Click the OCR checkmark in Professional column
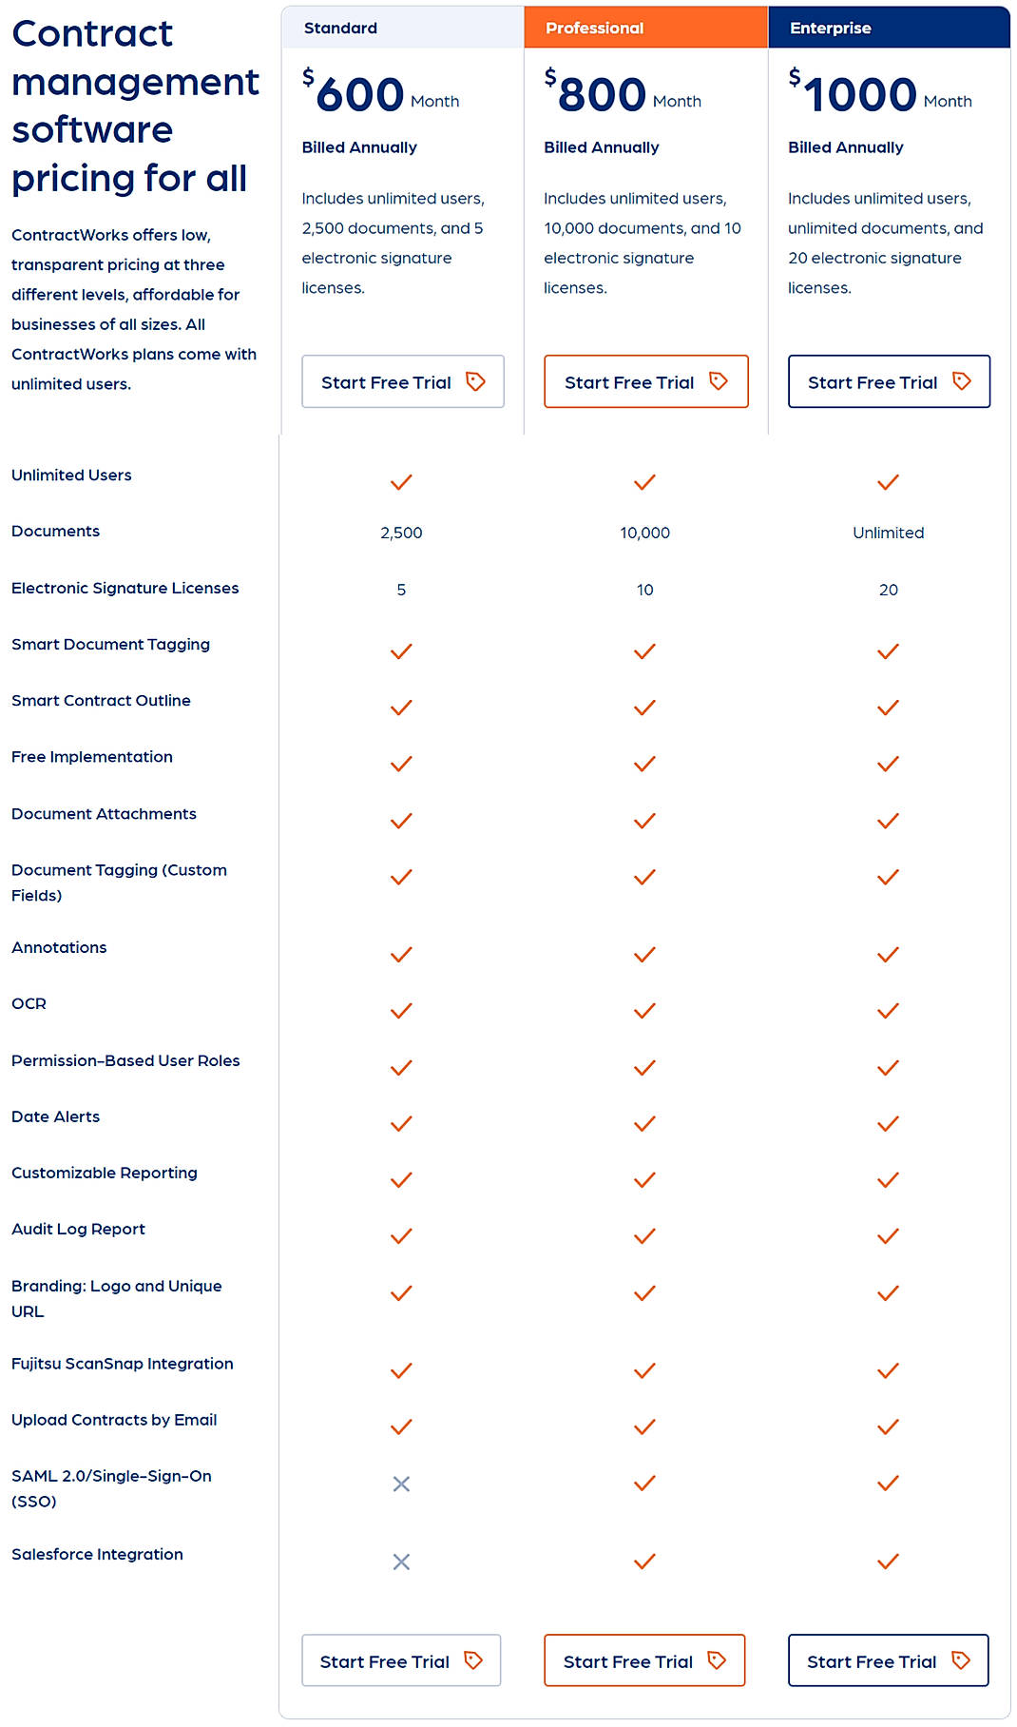This screenshot has height=1727, width=1017. pos(644,1010)
